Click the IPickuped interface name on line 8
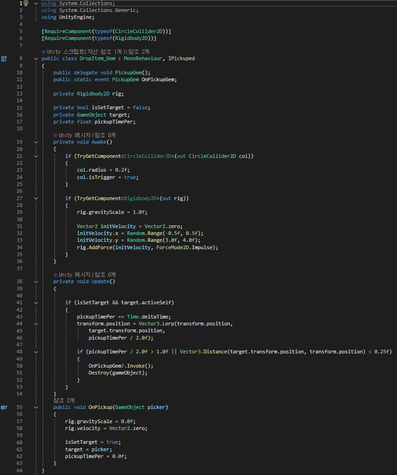Screen dimensions: 397x475 181,58
